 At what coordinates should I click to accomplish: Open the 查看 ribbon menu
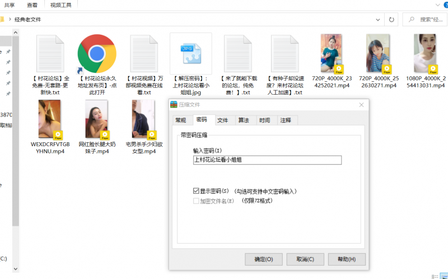point(32,4)
